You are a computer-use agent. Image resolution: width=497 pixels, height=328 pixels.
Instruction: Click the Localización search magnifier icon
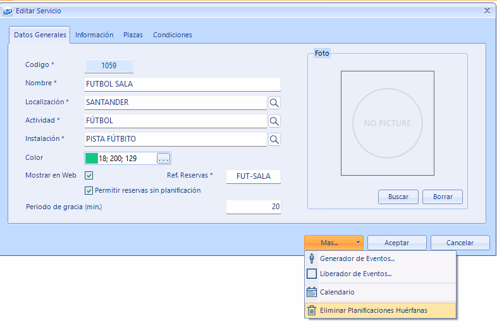coord(274,102)
